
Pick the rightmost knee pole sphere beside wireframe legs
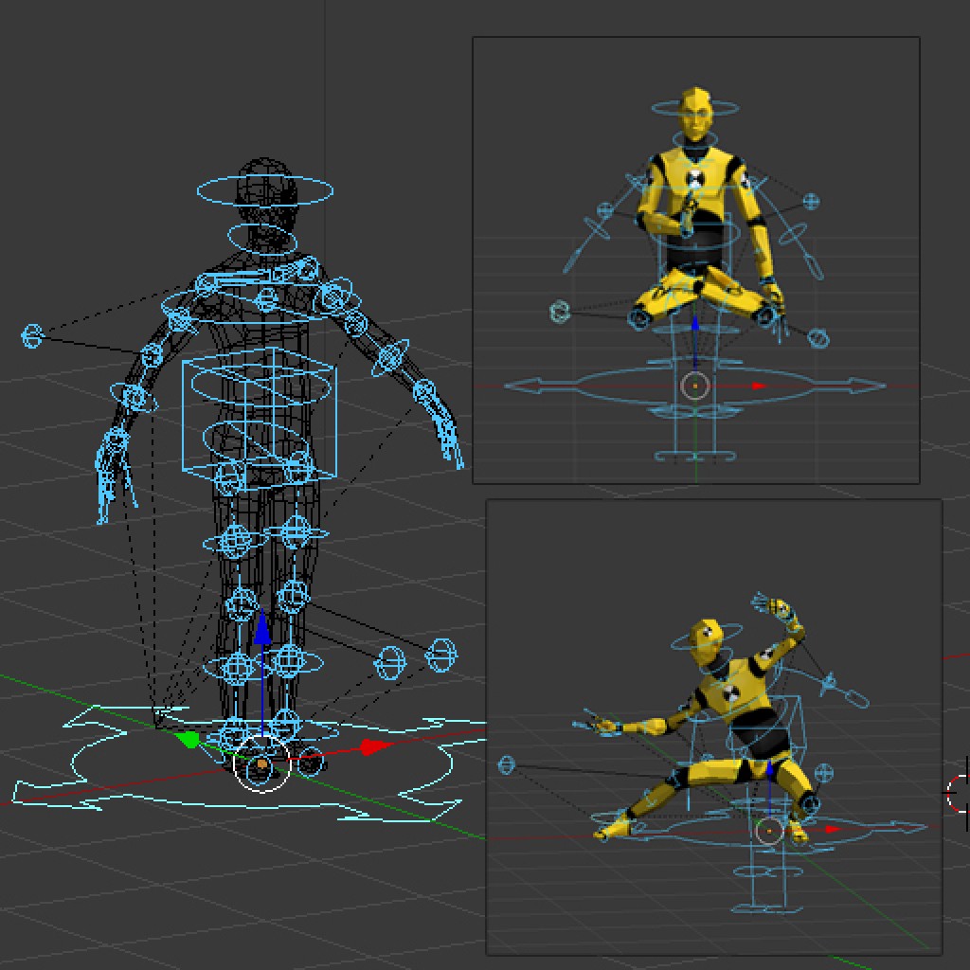pos(441,654)
